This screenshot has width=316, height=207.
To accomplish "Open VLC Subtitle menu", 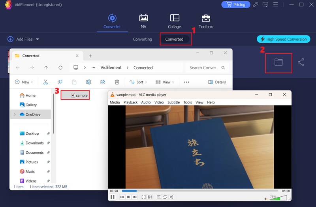I will [x=173, y=102].
